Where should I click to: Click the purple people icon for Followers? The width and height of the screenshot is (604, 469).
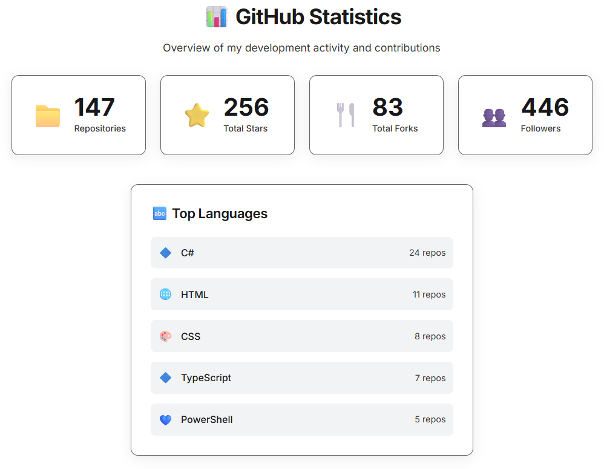tap(494, 118)
